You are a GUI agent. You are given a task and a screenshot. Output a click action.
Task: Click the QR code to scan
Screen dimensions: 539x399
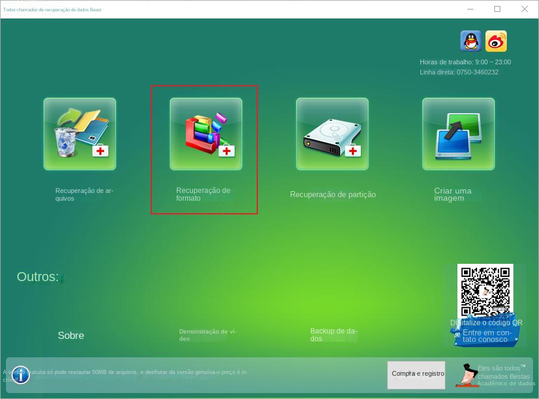click(485, 292)
